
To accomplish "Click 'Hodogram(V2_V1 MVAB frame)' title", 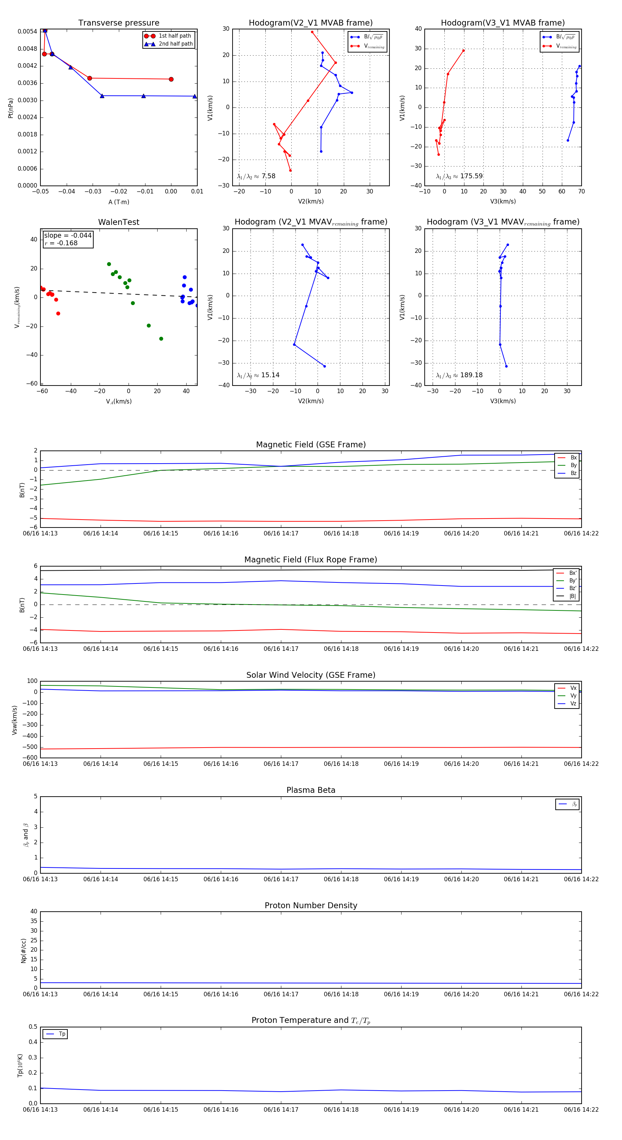I will (x=311, y=23).
